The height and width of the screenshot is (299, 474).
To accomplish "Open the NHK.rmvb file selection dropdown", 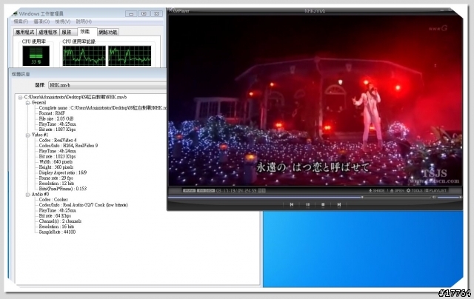I will point(107,85).
